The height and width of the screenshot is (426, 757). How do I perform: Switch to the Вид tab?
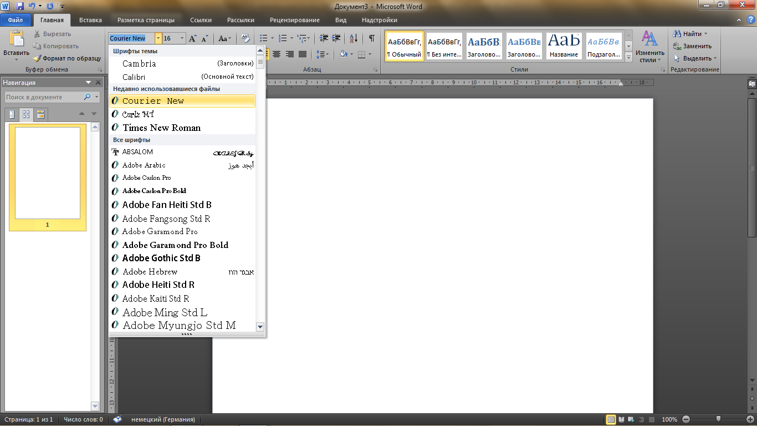[341, 20]
